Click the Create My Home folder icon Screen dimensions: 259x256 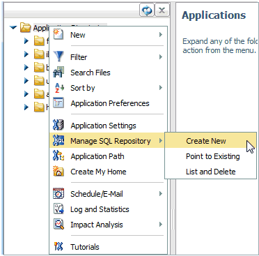tap(58, 171)
